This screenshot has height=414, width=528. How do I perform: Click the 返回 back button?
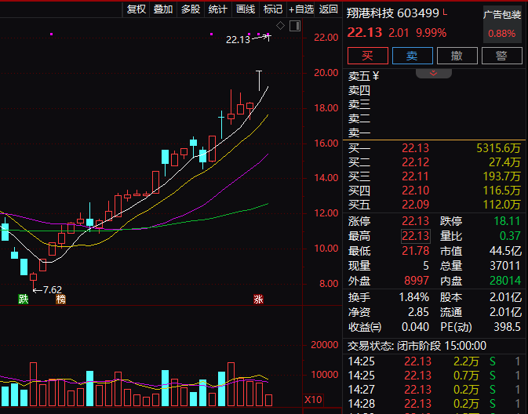point(328,9)
